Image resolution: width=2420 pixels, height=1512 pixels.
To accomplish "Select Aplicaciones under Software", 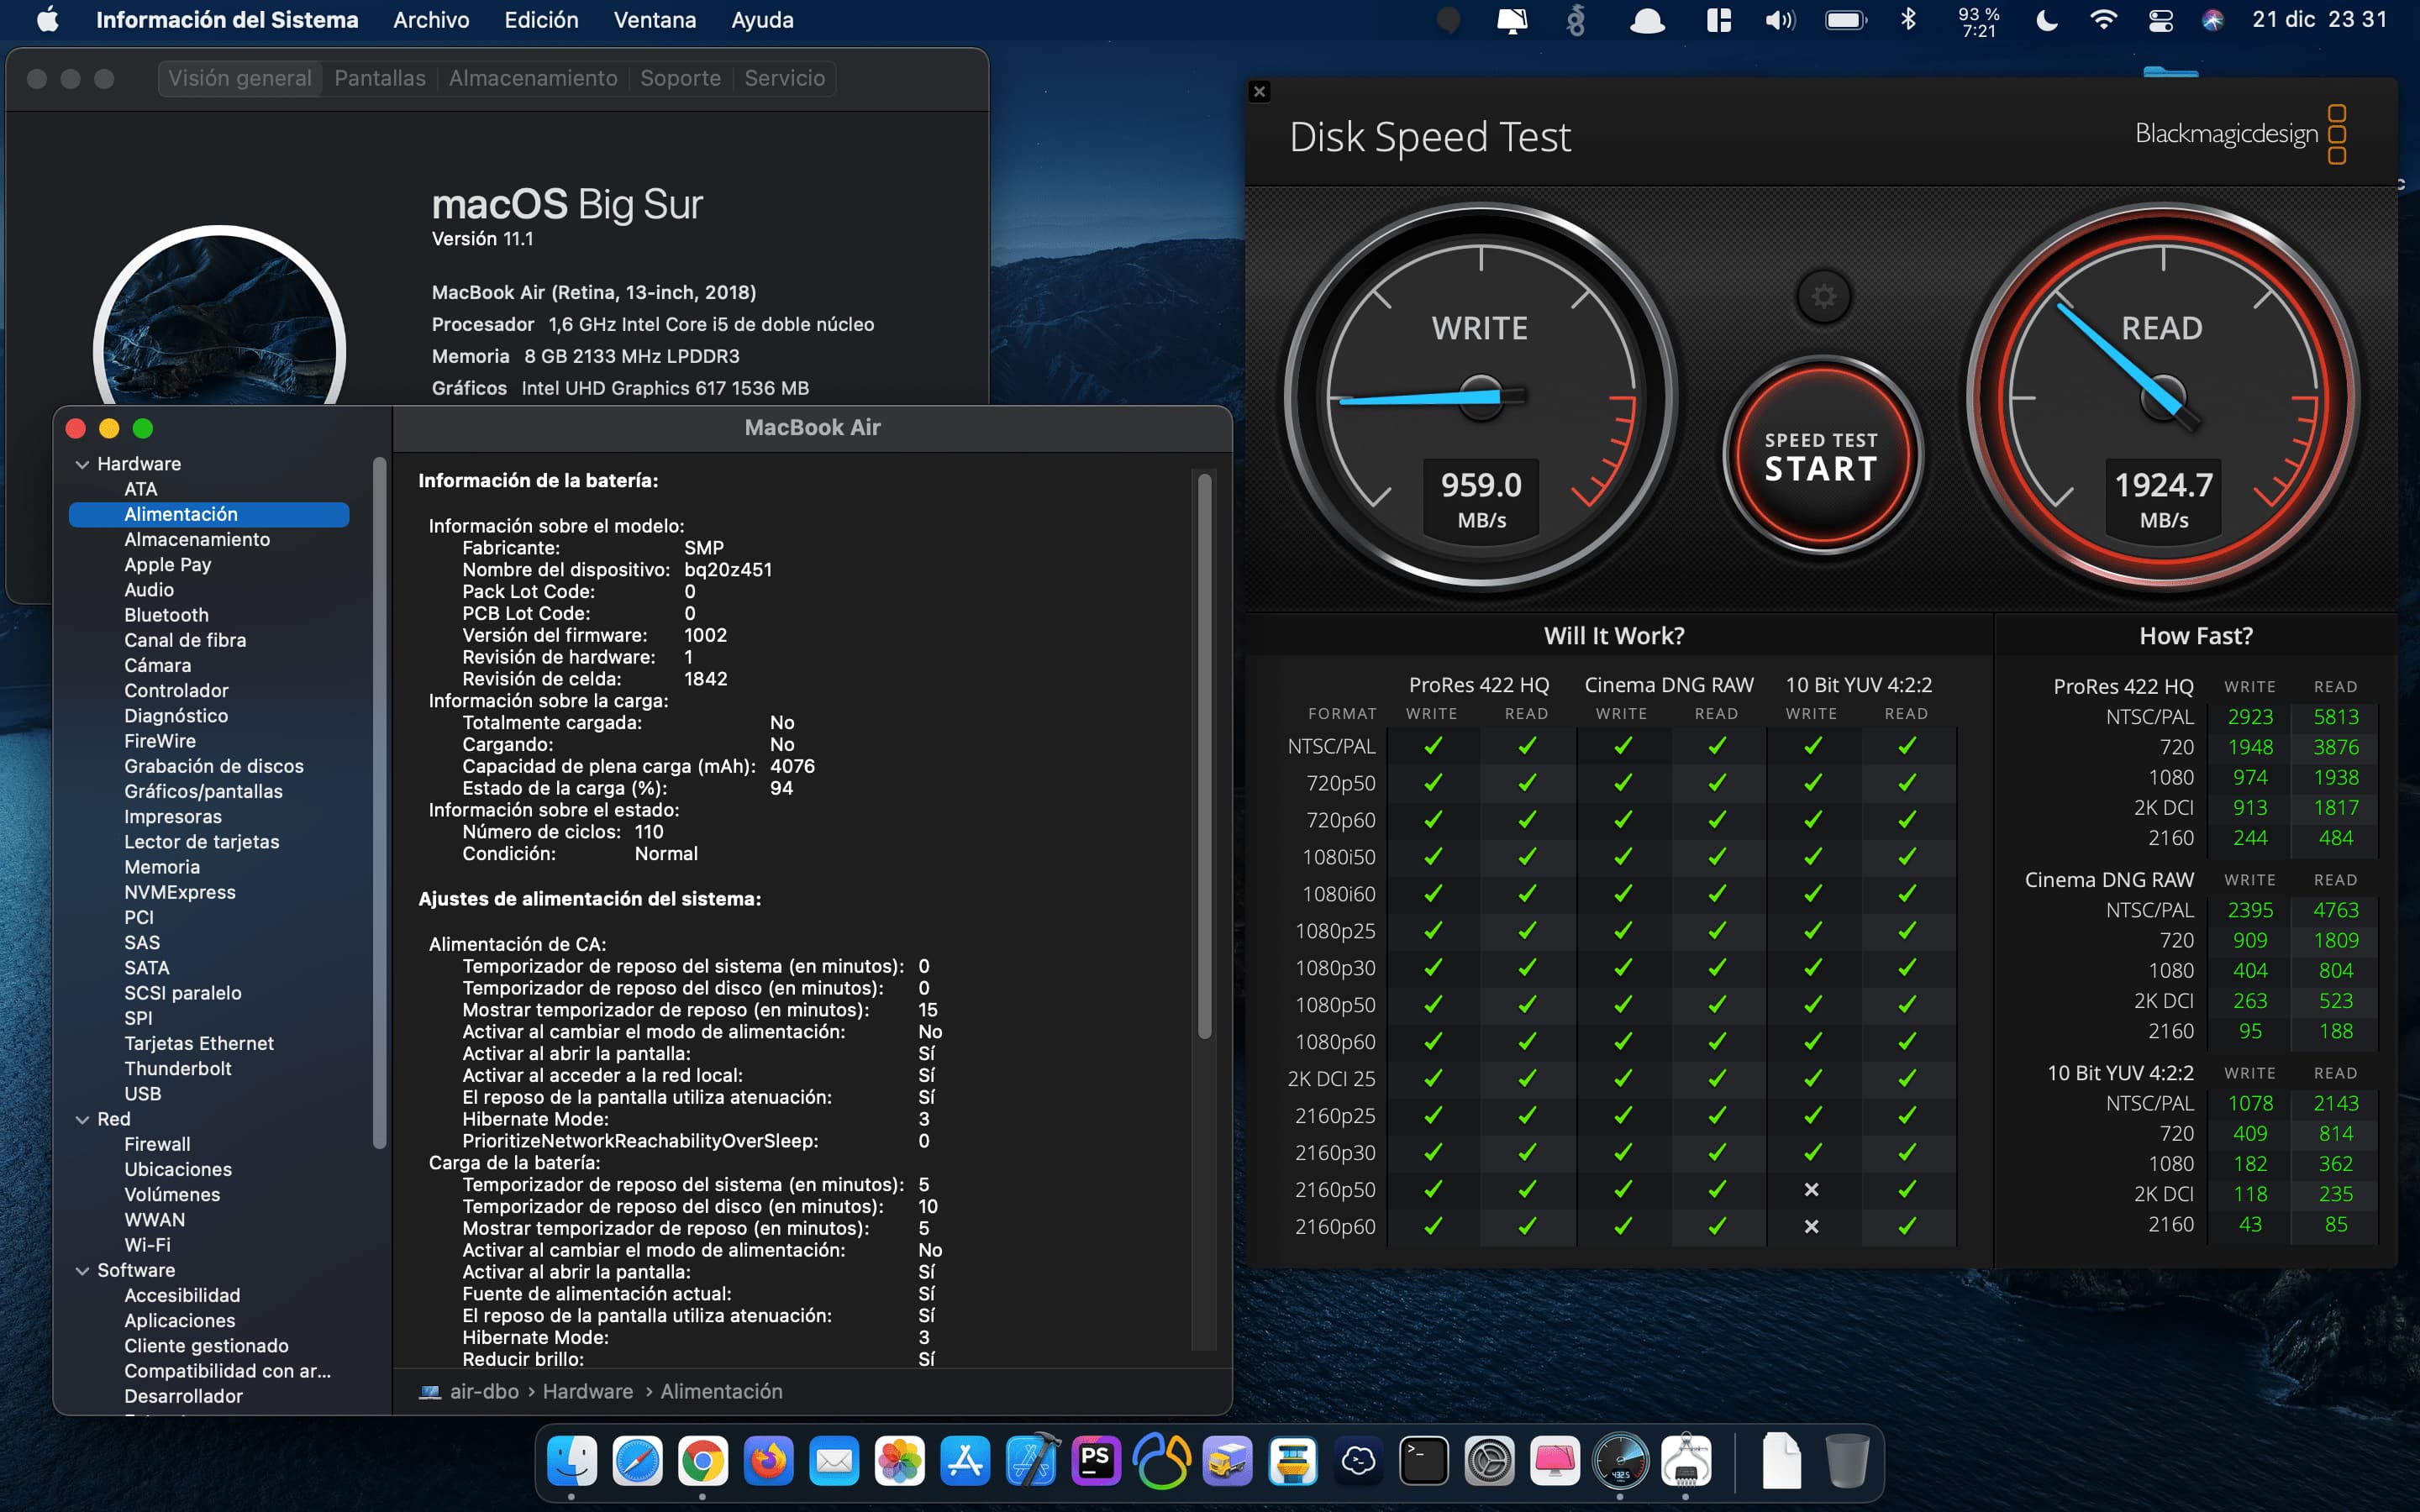I will [x=180, y=1320].
